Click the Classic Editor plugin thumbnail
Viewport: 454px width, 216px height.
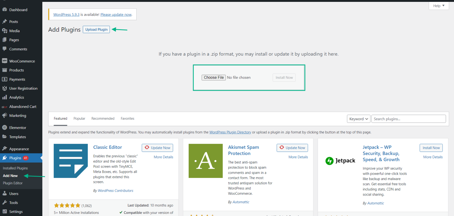71,161
